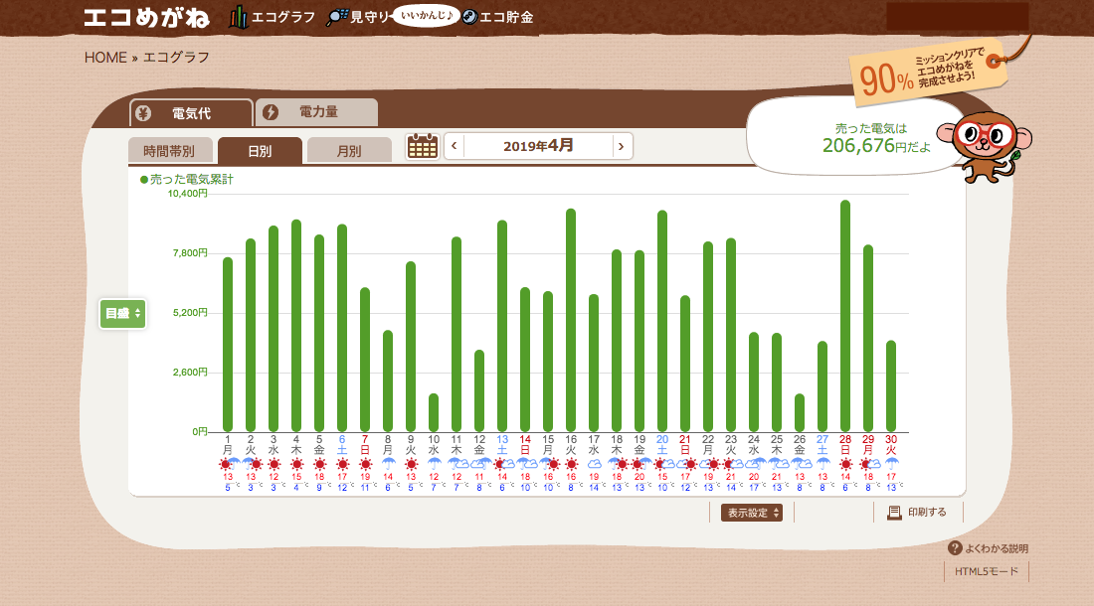This screenshot has width=1094, height=606.
Task: Click the エコめがね logo
Action: (x=146, y=18)
